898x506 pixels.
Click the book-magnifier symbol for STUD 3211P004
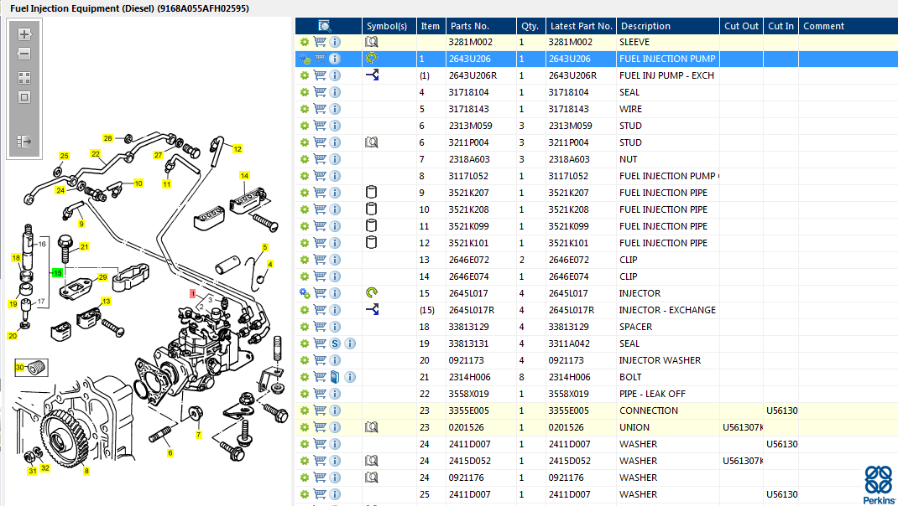371,142
